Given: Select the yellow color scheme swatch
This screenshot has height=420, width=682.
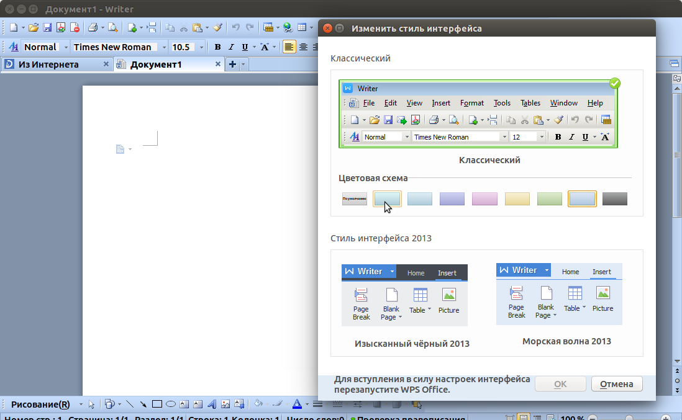Looking at the screenshot, I should (x=517, y=199).
